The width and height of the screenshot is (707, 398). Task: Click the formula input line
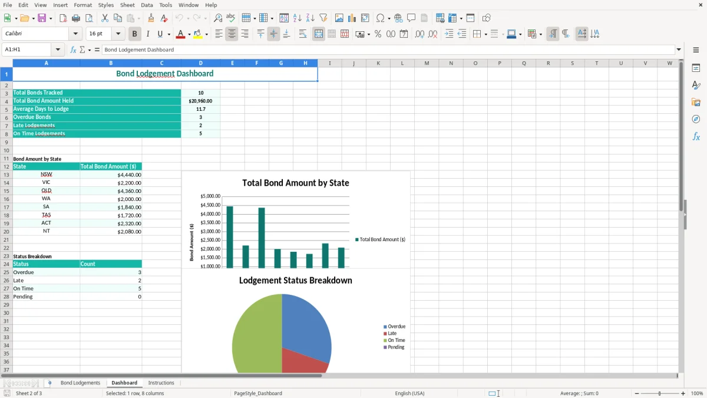click(388, 50)
